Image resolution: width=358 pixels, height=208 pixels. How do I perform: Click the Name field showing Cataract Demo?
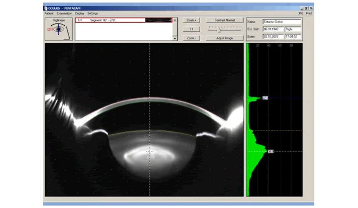[x=281, y=21]
